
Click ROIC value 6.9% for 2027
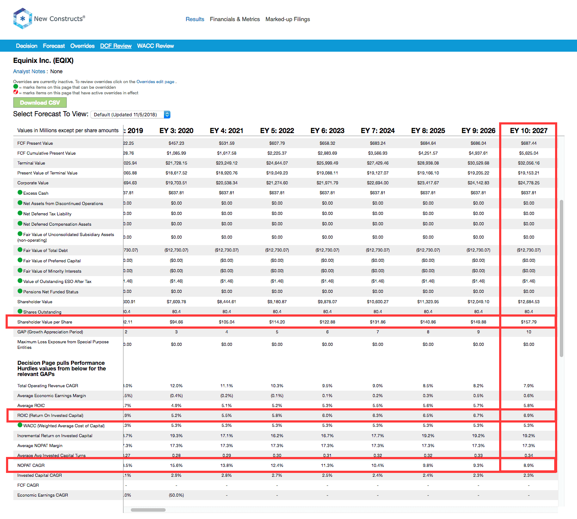(x=529, y=415)
